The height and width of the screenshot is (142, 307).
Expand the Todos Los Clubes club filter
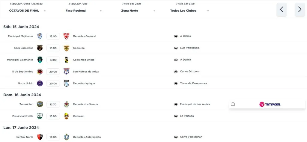[189, 11]
